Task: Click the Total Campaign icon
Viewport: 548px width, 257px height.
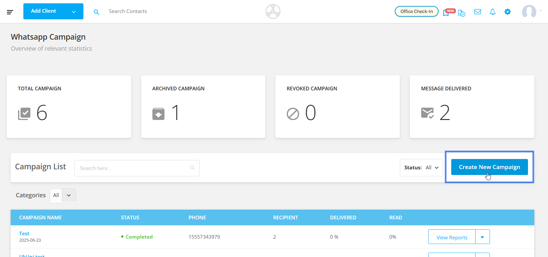Action: tap(24, 114)
